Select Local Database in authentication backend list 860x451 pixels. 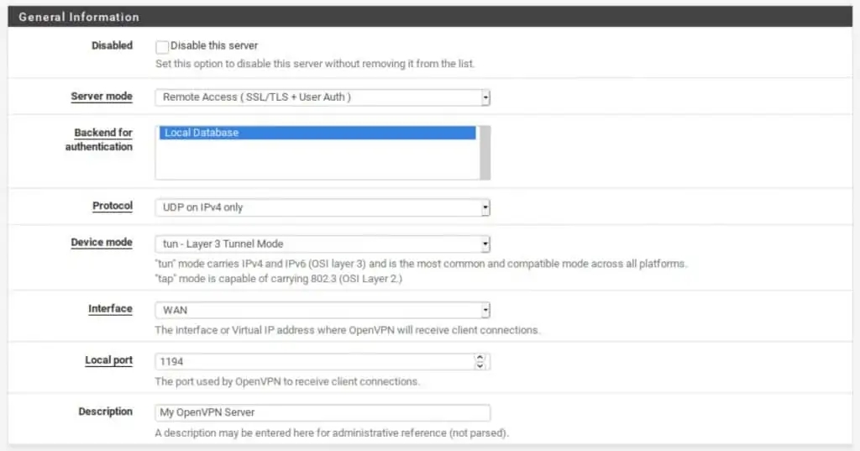316,133
